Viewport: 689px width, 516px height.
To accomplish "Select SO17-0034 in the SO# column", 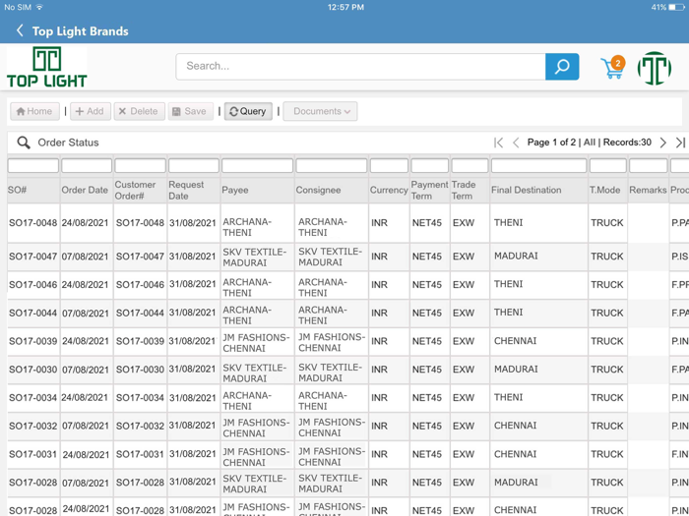I will (x=32, y=397).
